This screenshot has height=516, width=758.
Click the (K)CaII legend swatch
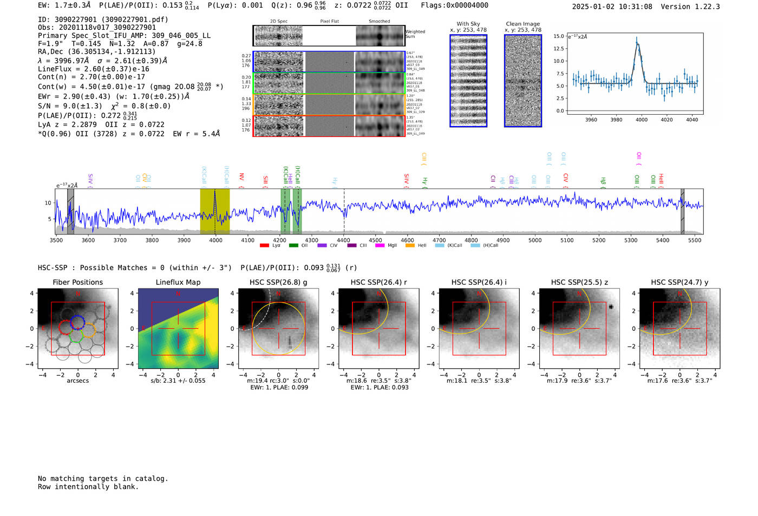[x=440, y=245]
